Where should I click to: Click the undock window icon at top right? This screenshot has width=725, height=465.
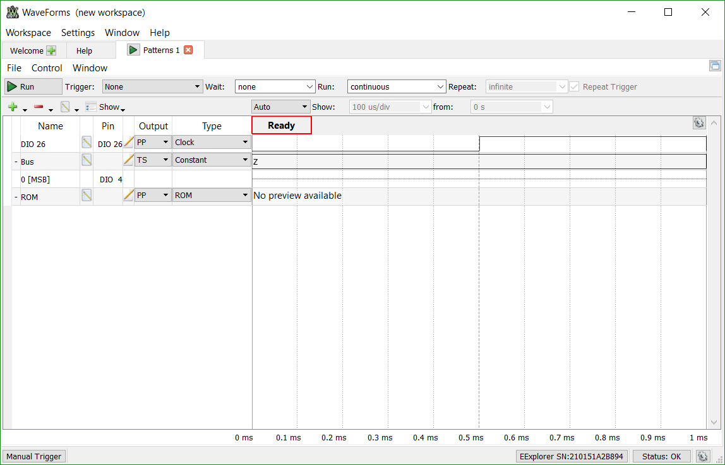pos(715,66)
